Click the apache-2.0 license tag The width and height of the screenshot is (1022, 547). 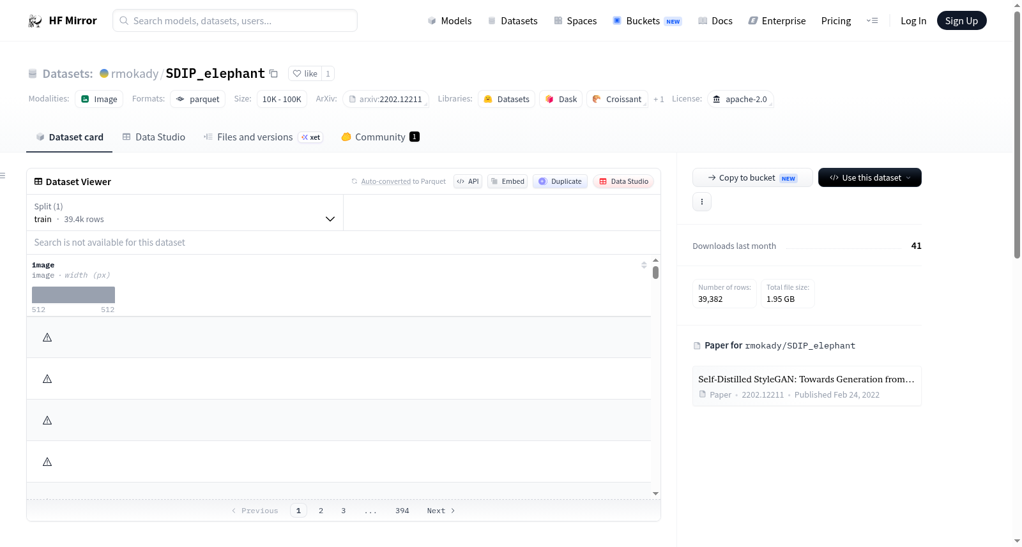pos(740,99)
